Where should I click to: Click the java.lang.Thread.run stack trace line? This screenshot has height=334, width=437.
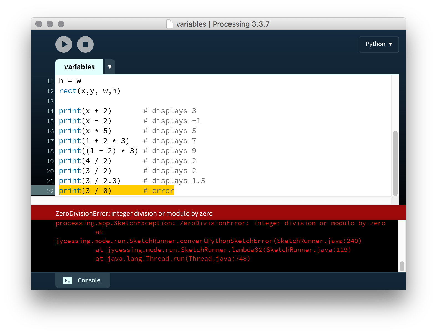(x=173, y=259)
